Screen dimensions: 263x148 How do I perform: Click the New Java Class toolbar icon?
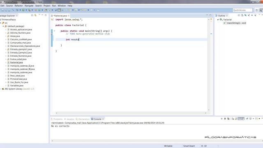tap(39, 10)
